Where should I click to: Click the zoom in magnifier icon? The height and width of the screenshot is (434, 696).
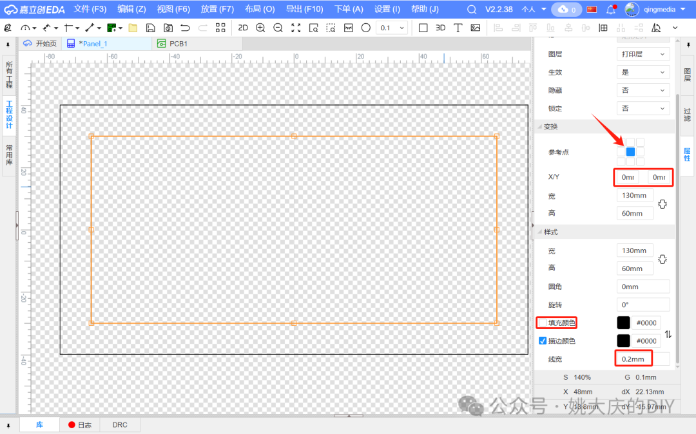pos(260,28)
